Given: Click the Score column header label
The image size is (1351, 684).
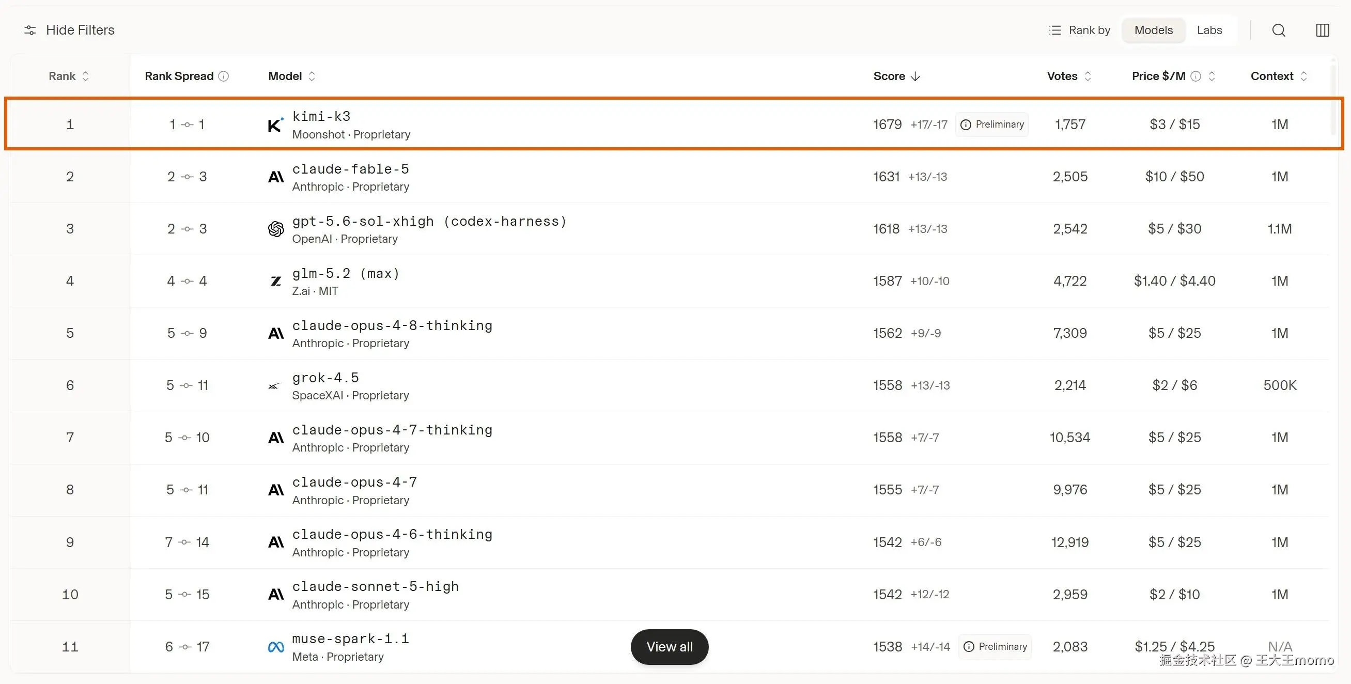Looking at the screenshot, I should pyautogui.click(x=889, y=76).
